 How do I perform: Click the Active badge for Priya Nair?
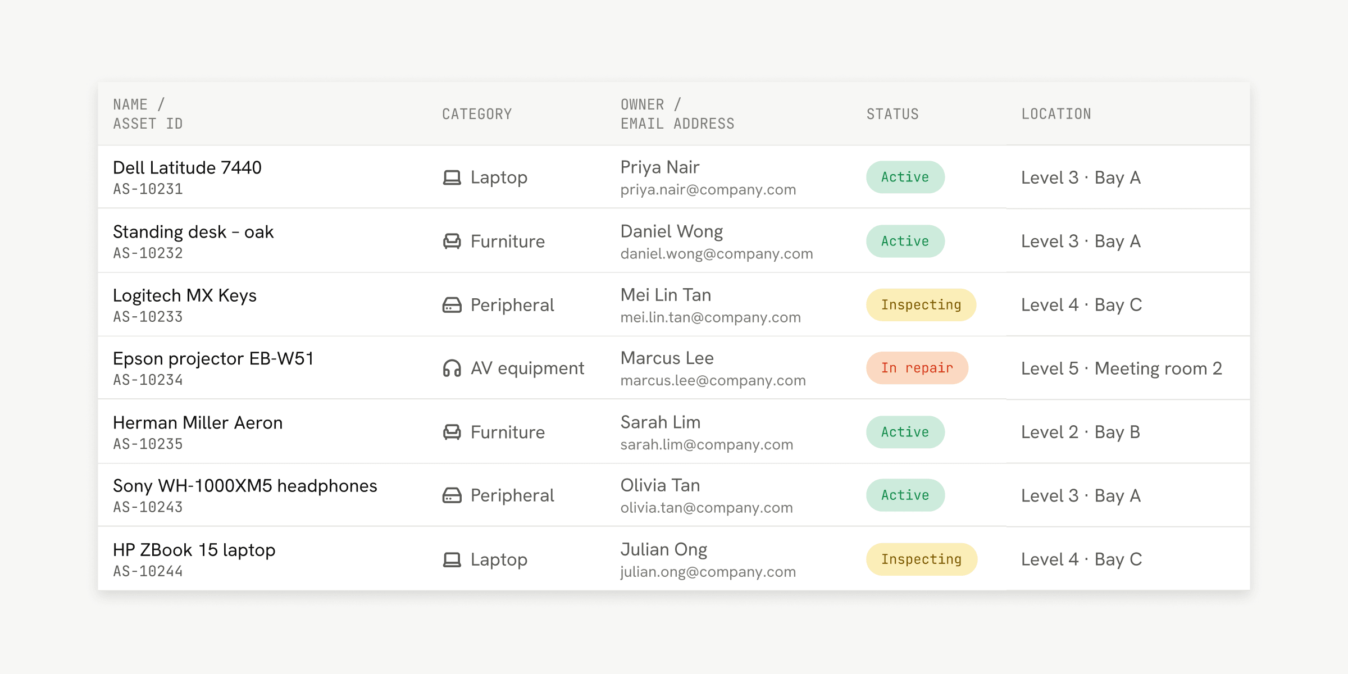[905, 177]
